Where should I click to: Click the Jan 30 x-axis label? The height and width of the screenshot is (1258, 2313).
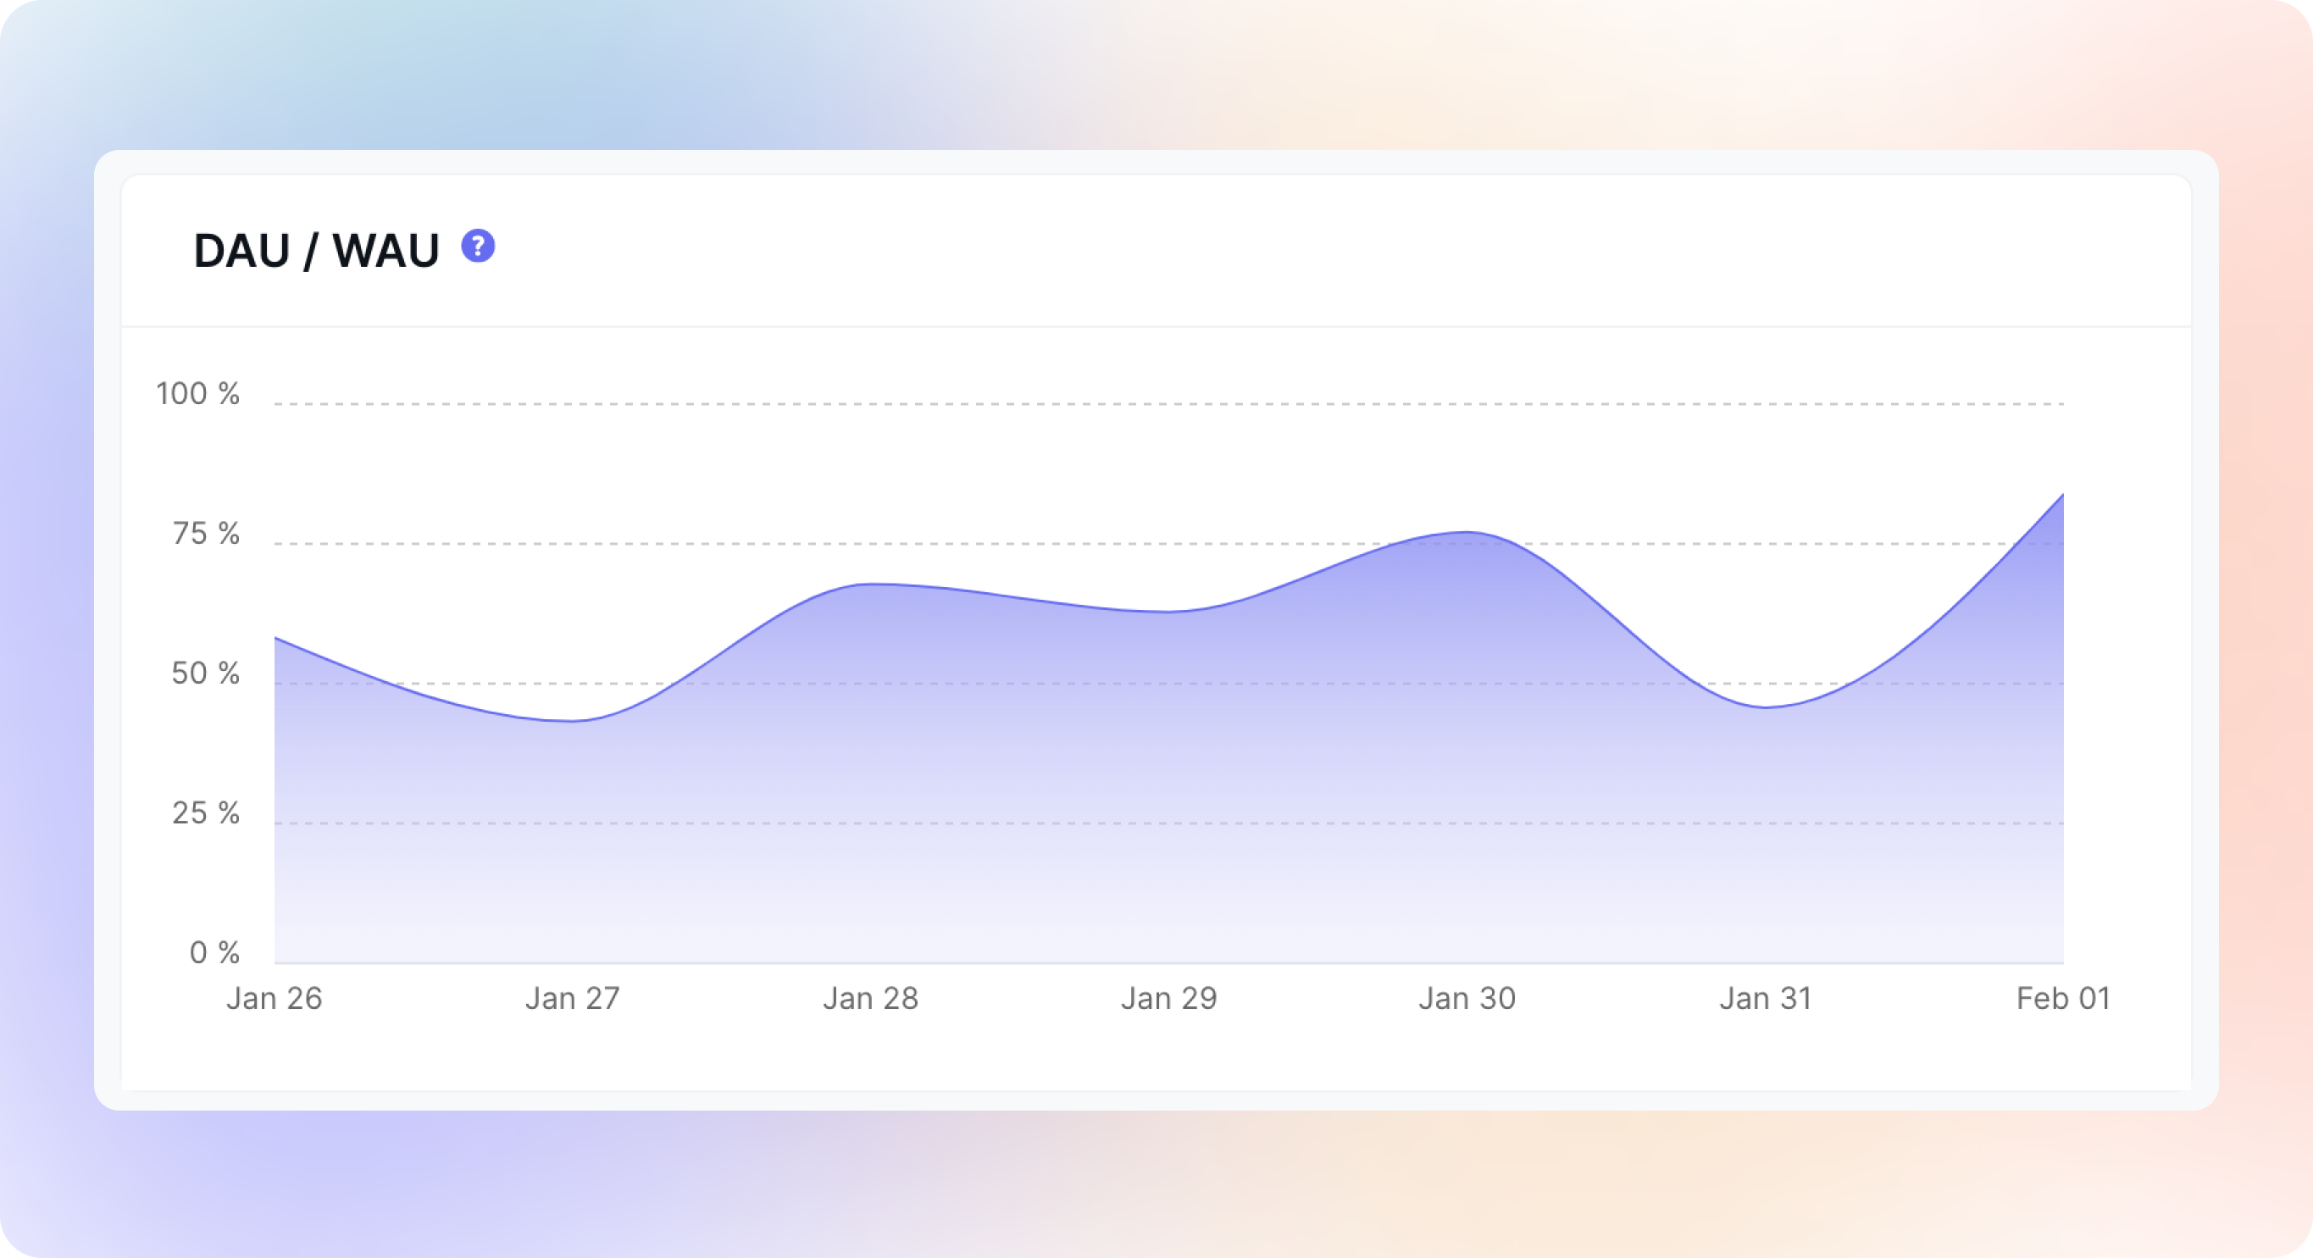(1467, 999)
